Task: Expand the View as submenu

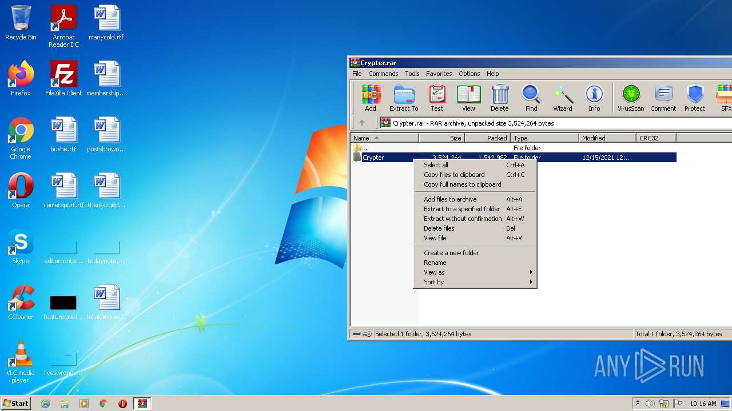Action: (475, 272)
